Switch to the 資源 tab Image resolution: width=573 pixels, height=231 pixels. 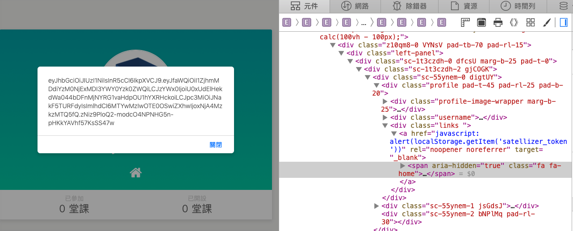[x=464, y=6]
